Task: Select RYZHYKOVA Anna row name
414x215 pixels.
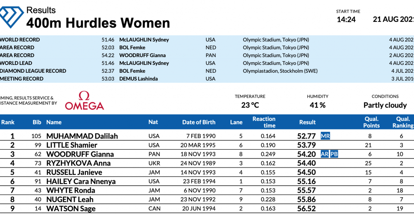Action: tap(78, 163)
